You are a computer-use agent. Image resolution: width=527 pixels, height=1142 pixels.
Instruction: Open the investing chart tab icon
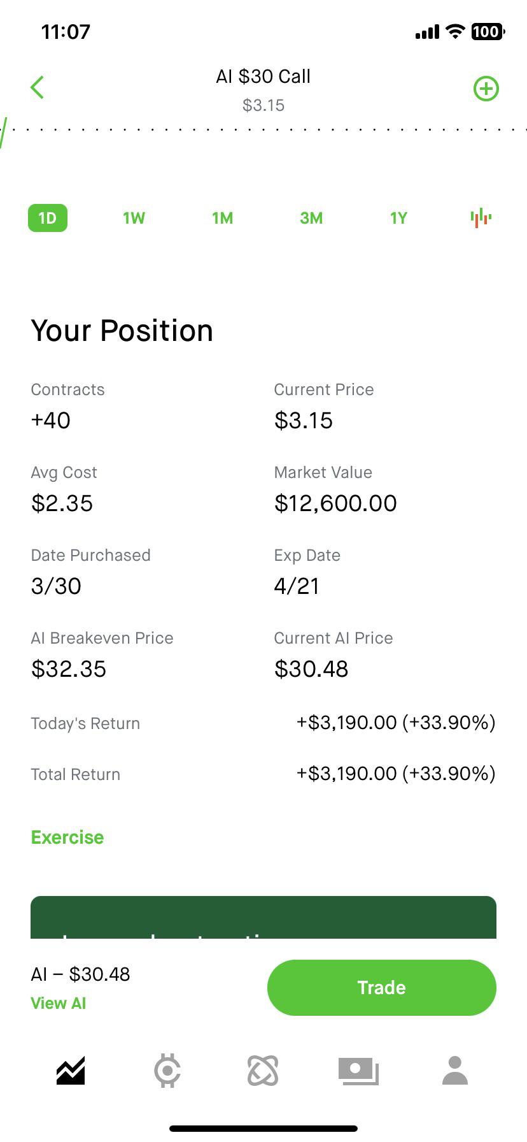tap(71, 1071)
